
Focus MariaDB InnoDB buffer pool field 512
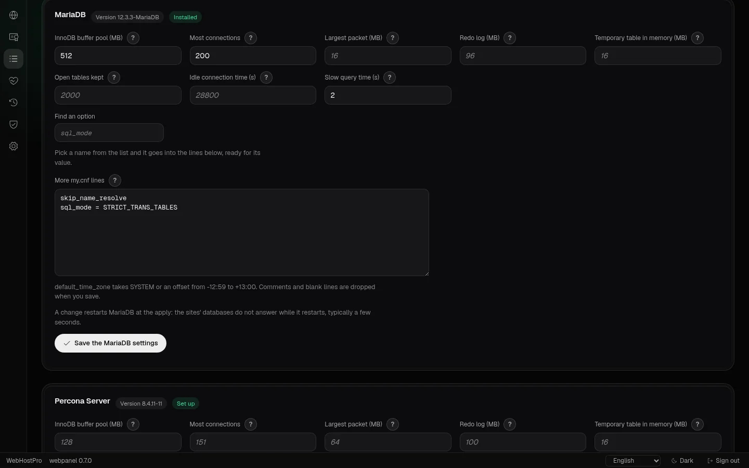click(x=118, y=56)
